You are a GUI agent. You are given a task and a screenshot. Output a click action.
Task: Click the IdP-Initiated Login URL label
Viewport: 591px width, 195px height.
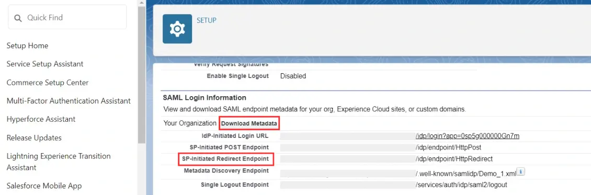point(235,135)
